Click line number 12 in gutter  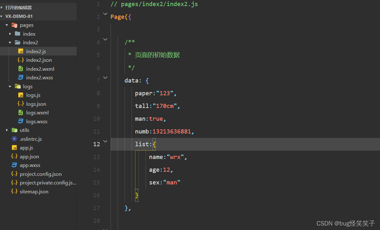(97, 144)
